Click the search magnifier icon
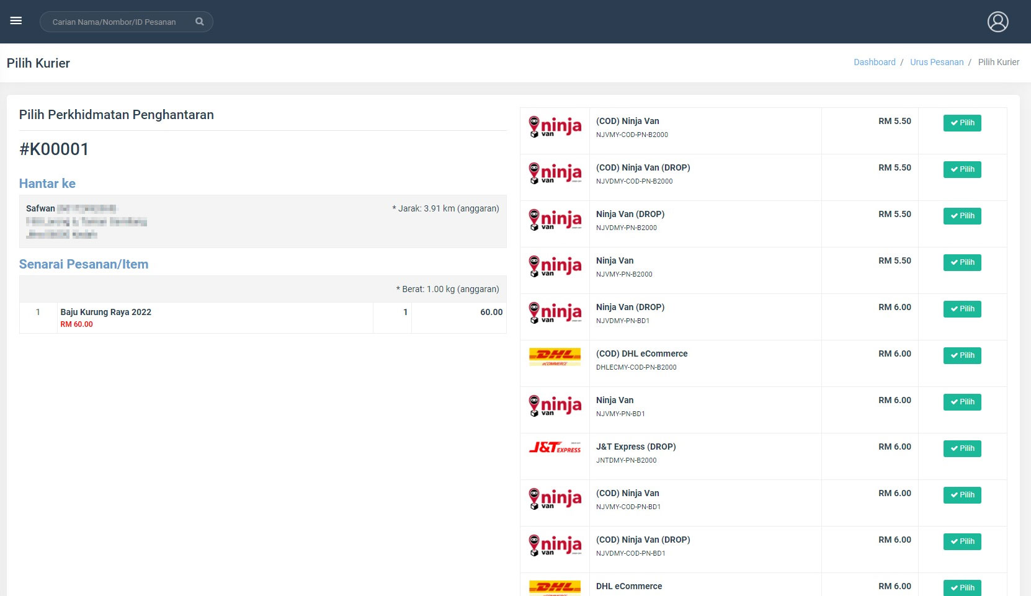This screenshot has width=1031, height=596. coord(200,21)
